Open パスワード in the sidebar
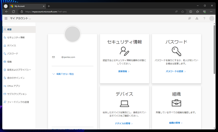Image resolution: width=218 pixels, height=132 pixels. 19,53
